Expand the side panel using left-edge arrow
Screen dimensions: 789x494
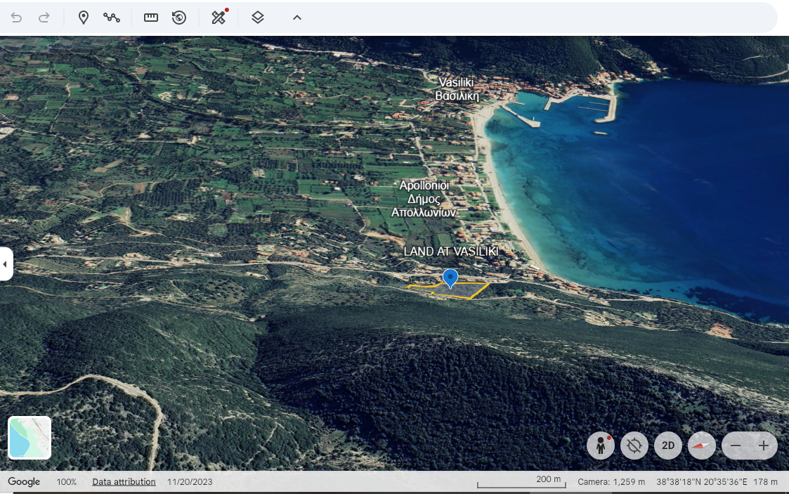coord(6,264)
